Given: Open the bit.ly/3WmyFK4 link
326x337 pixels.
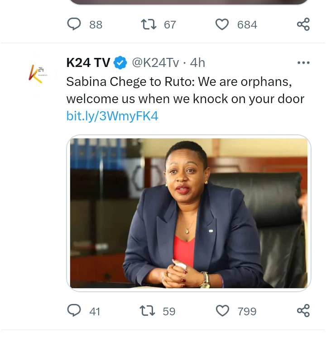Looking at the screenshot, I should pos(112,116).
